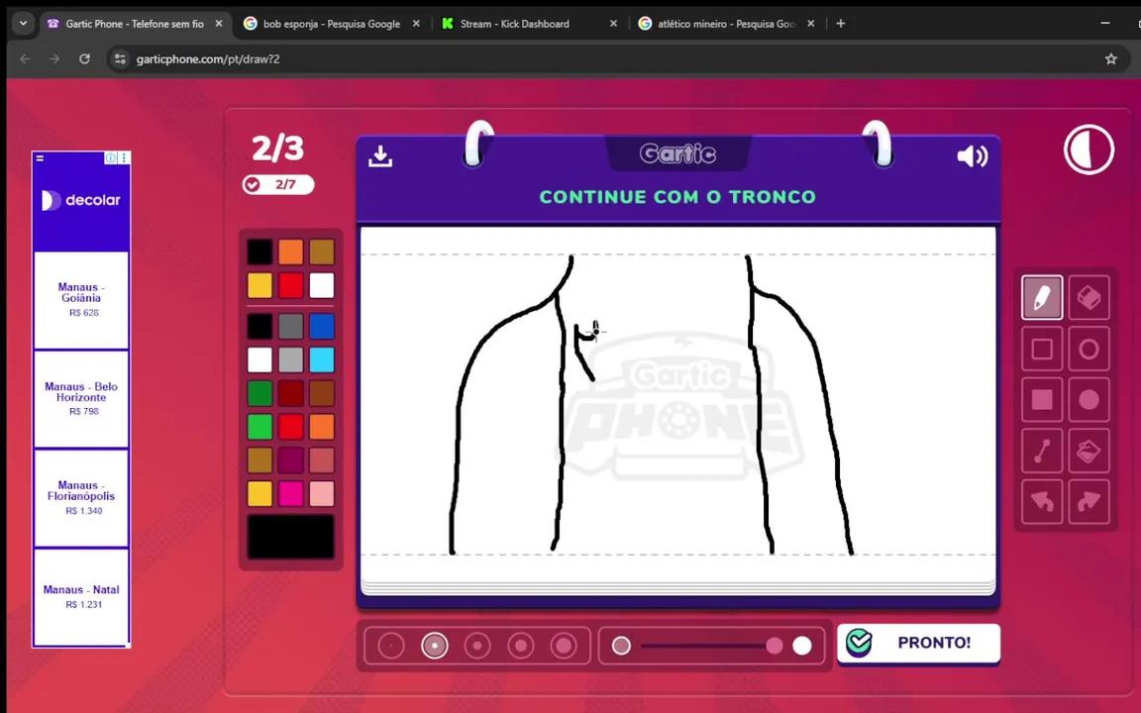Image resolution: width=1141 pixels, height=713 pixels.
Task: Click the opacity slider white handle
Action: click(802, 646)
